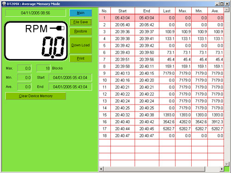Click row 15 Last value 1393.0

tap(167, 115)
